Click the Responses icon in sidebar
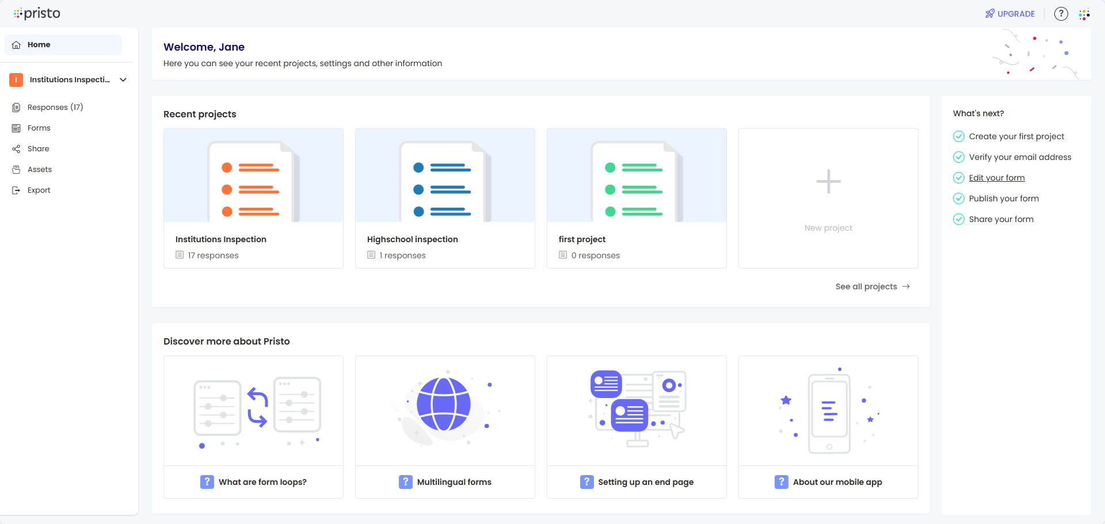 16,108
